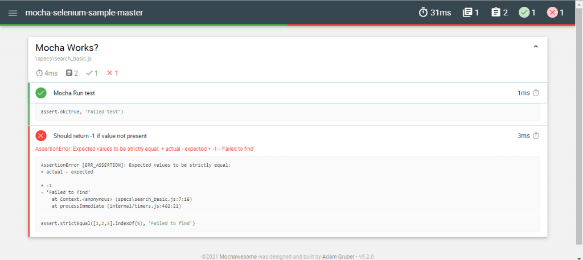Click the "- 'Failed to find'" diff line
The image size is (583, 260).
click(65, 192)
